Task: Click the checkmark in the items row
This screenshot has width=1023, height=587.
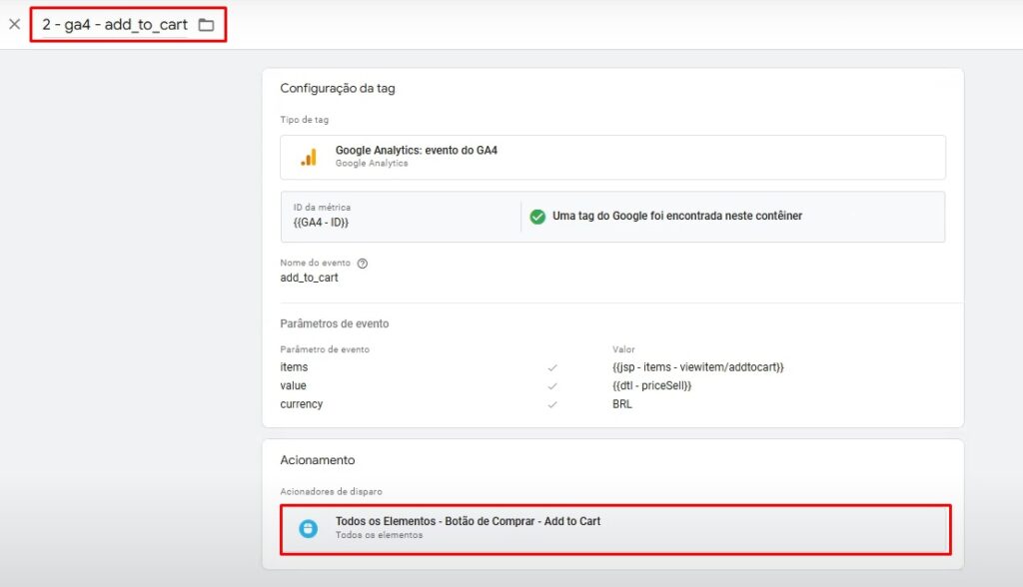Action: 552,367
